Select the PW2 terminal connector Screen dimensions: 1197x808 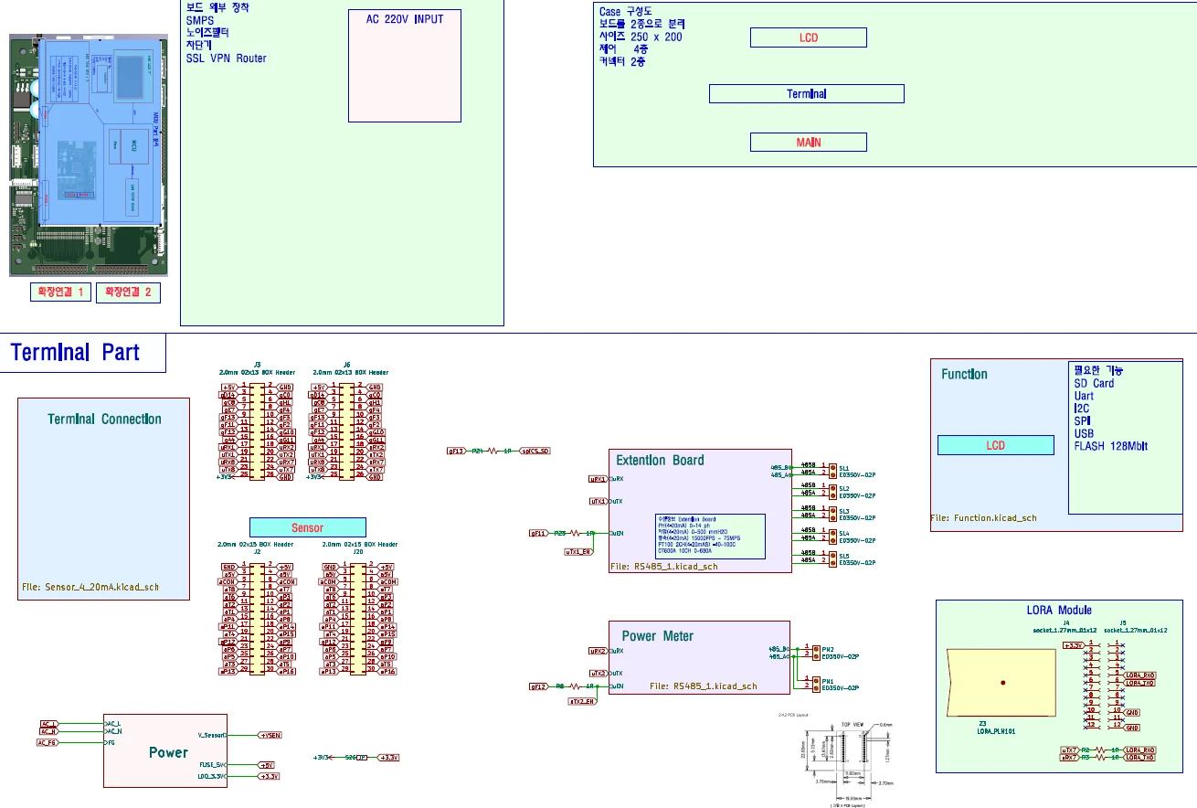(814, 653)
